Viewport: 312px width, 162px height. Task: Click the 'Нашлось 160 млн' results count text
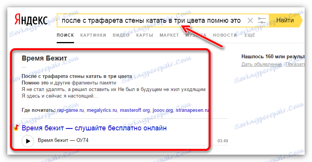[273, 57]
